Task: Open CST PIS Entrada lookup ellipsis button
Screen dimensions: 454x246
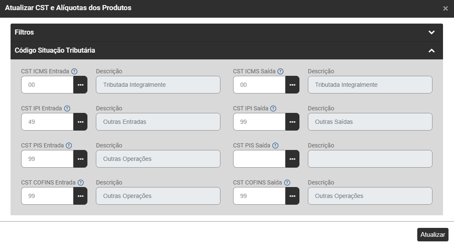Action: coord(80,159)
